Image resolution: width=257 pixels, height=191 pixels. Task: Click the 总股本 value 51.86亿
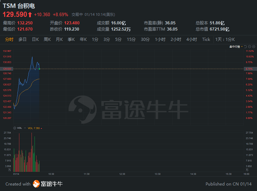[x=217, y=23]
